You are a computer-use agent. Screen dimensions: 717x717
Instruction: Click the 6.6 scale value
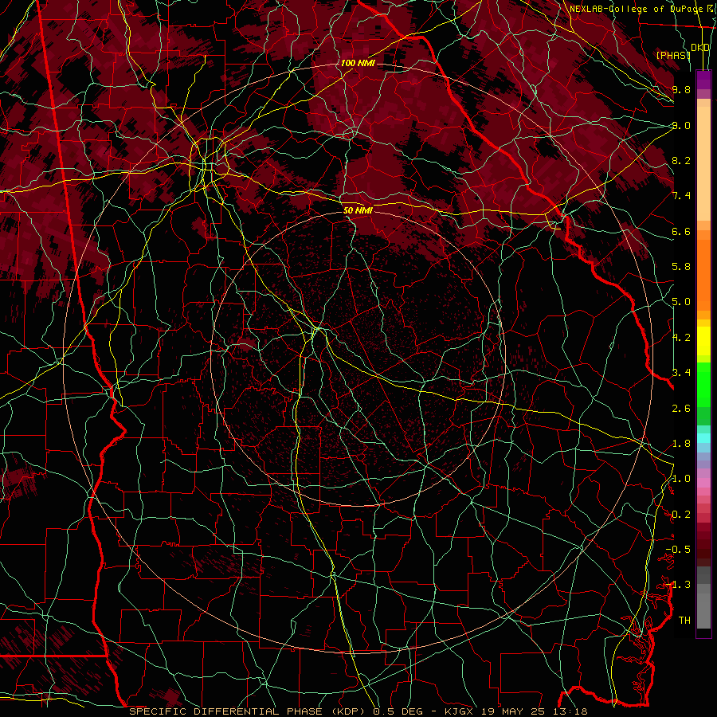(x=681, y=231)
